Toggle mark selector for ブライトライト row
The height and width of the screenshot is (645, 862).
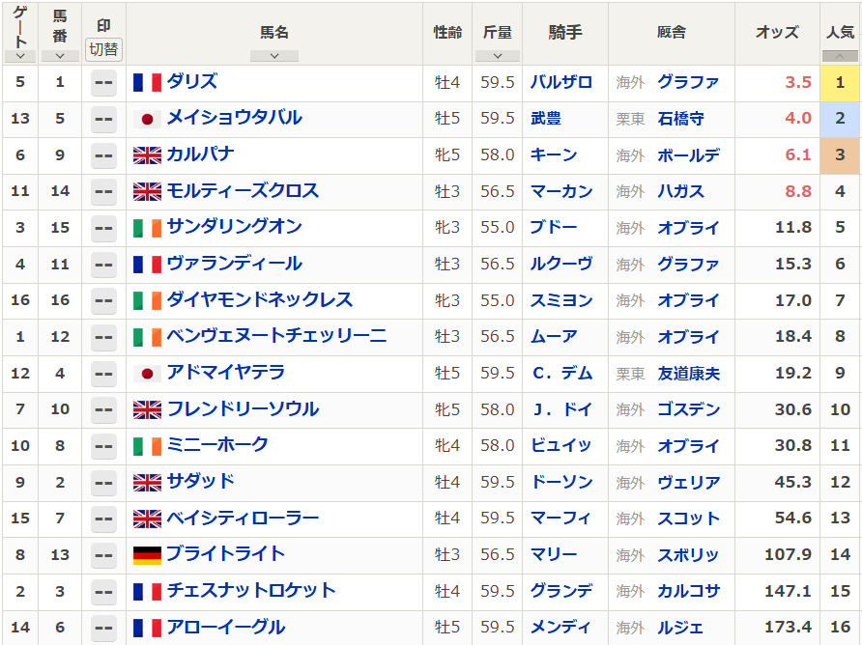(x=103, y=556)
